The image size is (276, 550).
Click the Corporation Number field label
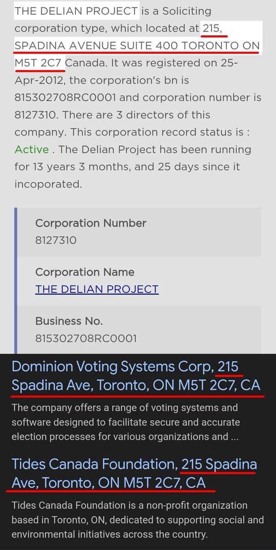tap(90, 223)
